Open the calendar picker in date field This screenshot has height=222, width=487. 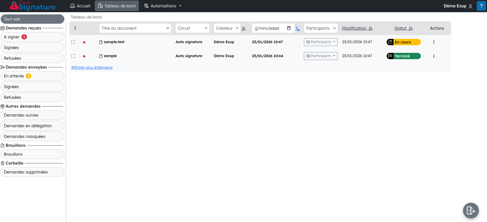coord(289,28)
